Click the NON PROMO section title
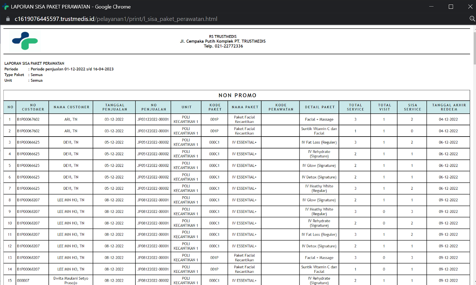476x285 pixels. coord(237,95)
